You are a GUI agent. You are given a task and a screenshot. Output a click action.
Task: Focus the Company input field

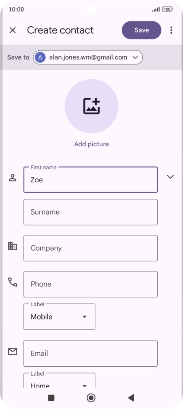(x=90, y=248)
